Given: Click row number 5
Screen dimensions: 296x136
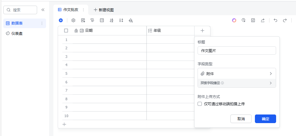Looking at the screenshot, I should [66, 73].
